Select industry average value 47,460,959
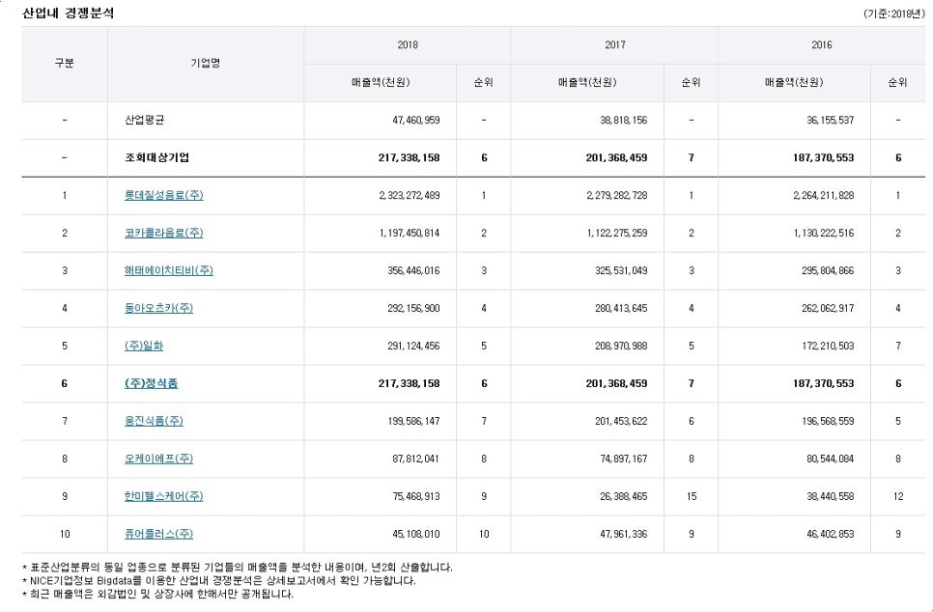The image size is (933, 612). point(416,120)
